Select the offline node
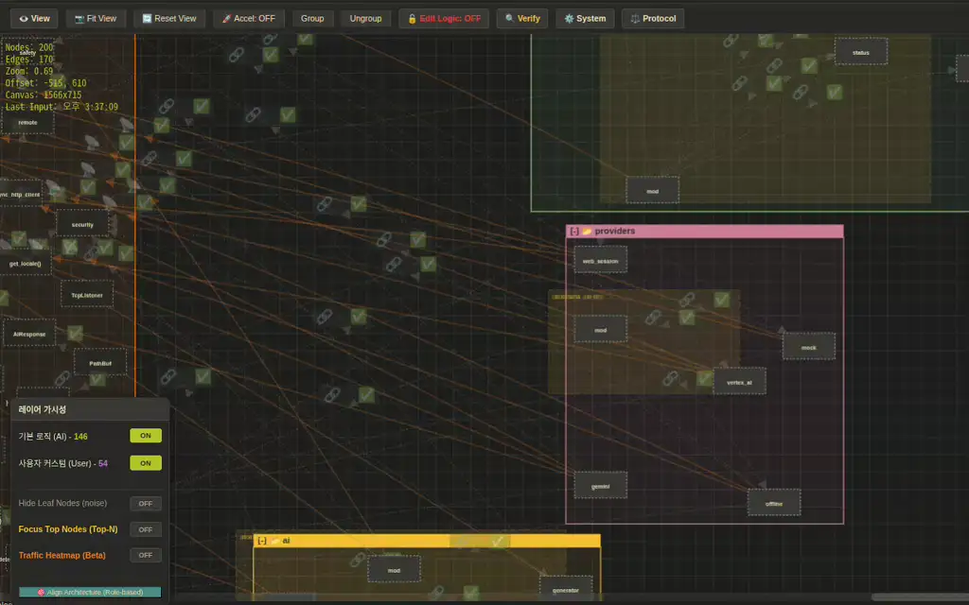Screen dimensions: 969x605 tap(774, 503)
